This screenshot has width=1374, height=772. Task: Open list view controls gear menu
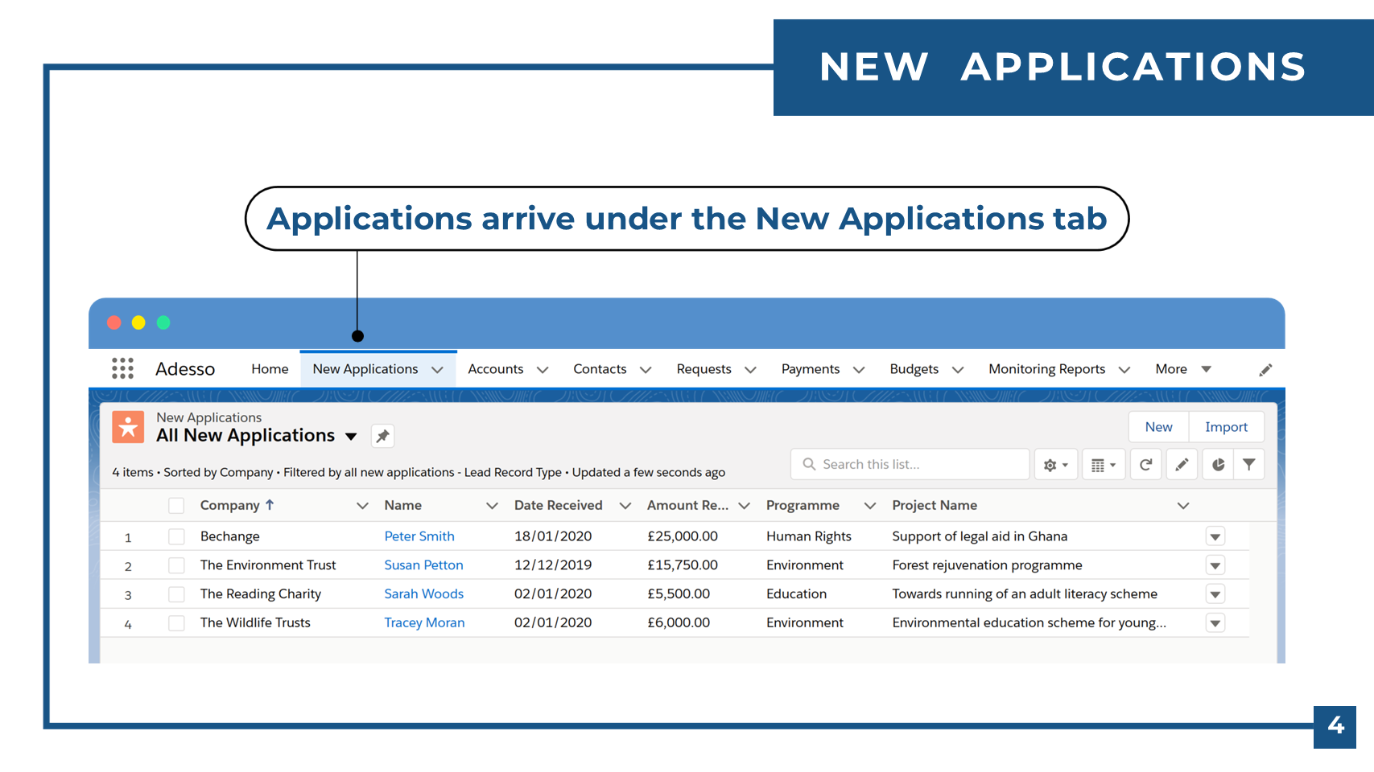click(1054, 465)
